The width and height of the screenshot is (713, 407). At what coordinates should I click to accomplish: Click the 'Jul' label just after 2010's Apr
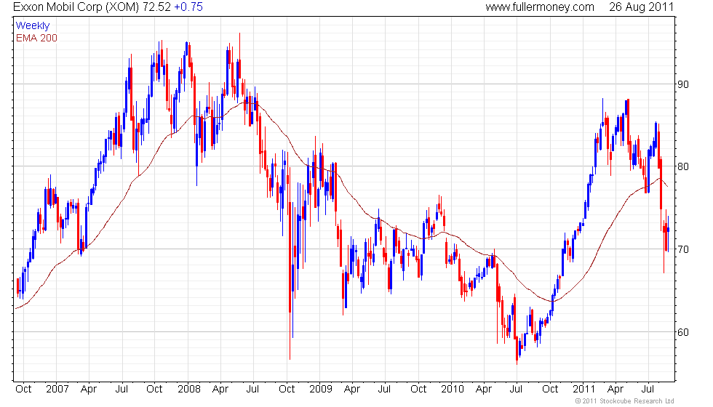[x=516, y=390]
